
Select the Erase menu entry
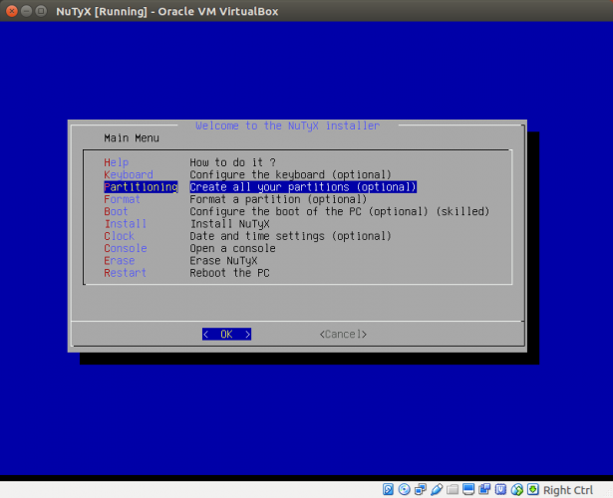pos(120,261)
